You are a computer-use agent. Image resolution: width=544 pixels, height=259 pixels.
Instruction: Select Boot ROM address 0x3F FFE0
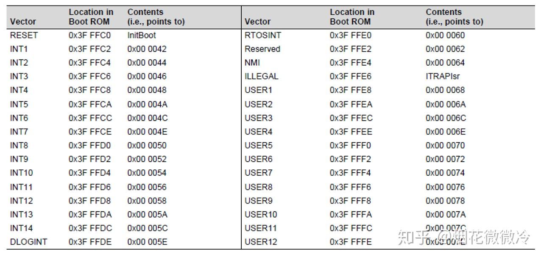point(350,35)
